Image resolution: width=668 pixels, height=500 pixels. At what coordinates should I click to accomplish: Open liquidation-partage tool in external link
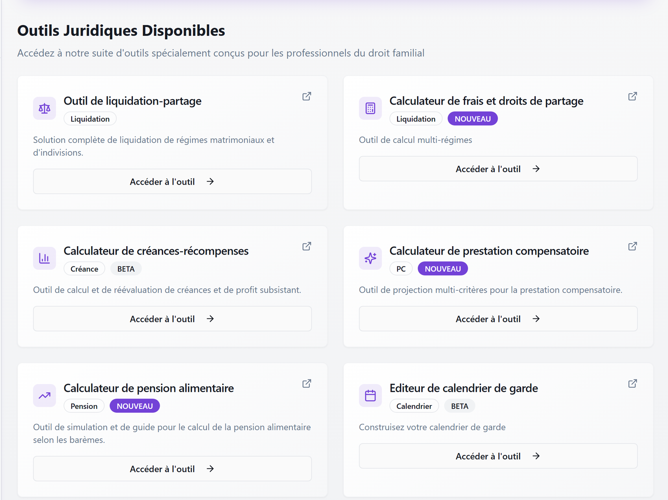(x=307, y=96)
